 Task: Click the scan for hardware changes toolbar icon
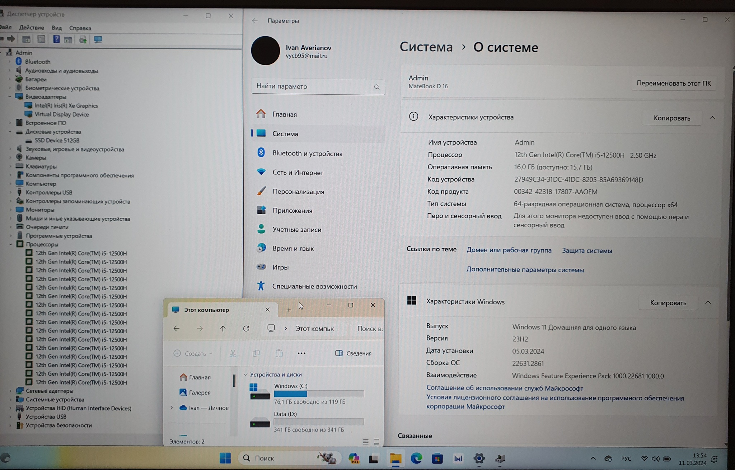(98, 39)
